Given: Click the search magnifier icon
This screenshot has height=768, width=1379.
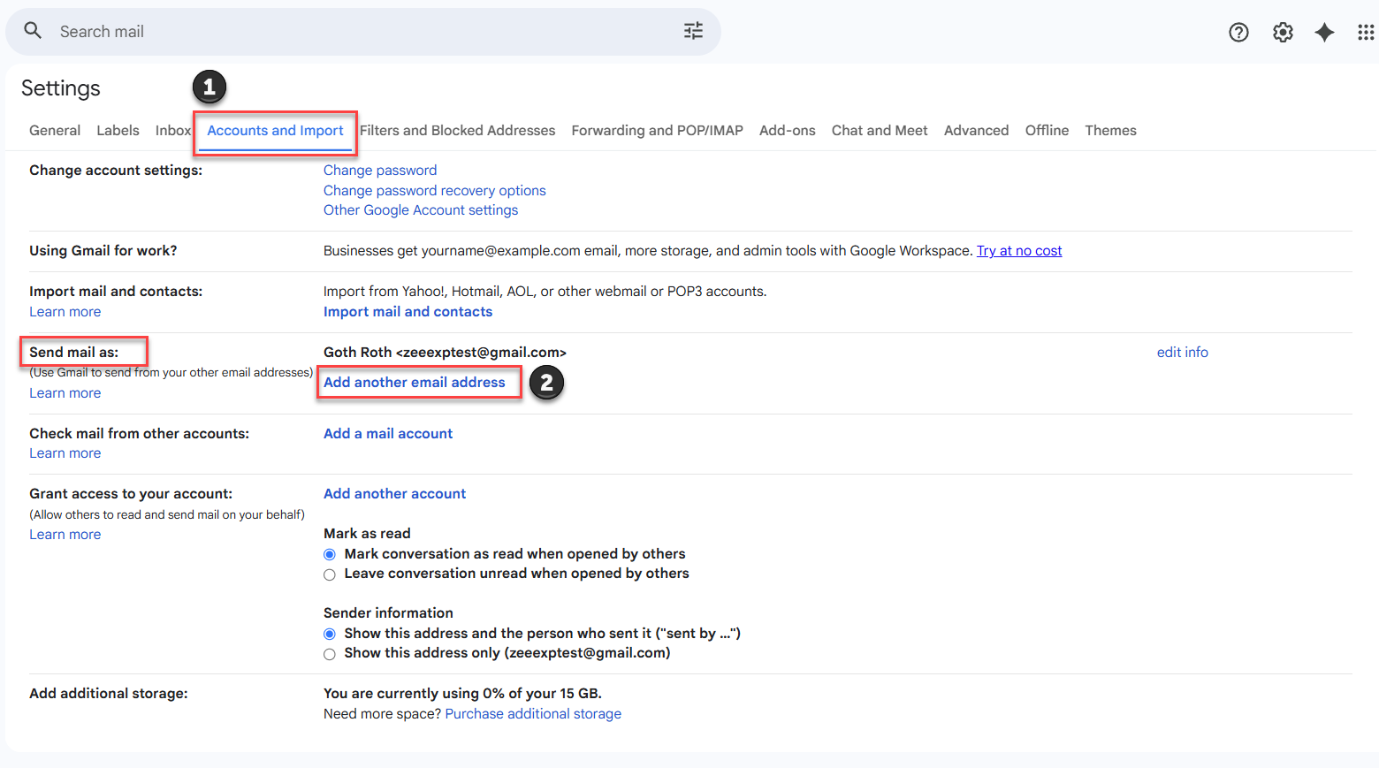Looking at the screenshot, I should pos(33,31).
